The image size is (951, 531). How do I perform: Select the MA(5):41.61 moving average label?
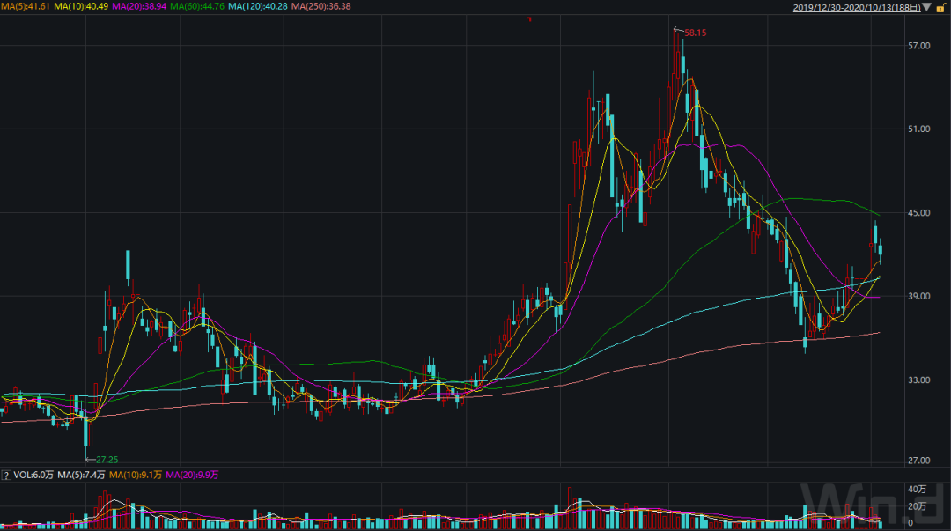[x=26, y=6]
